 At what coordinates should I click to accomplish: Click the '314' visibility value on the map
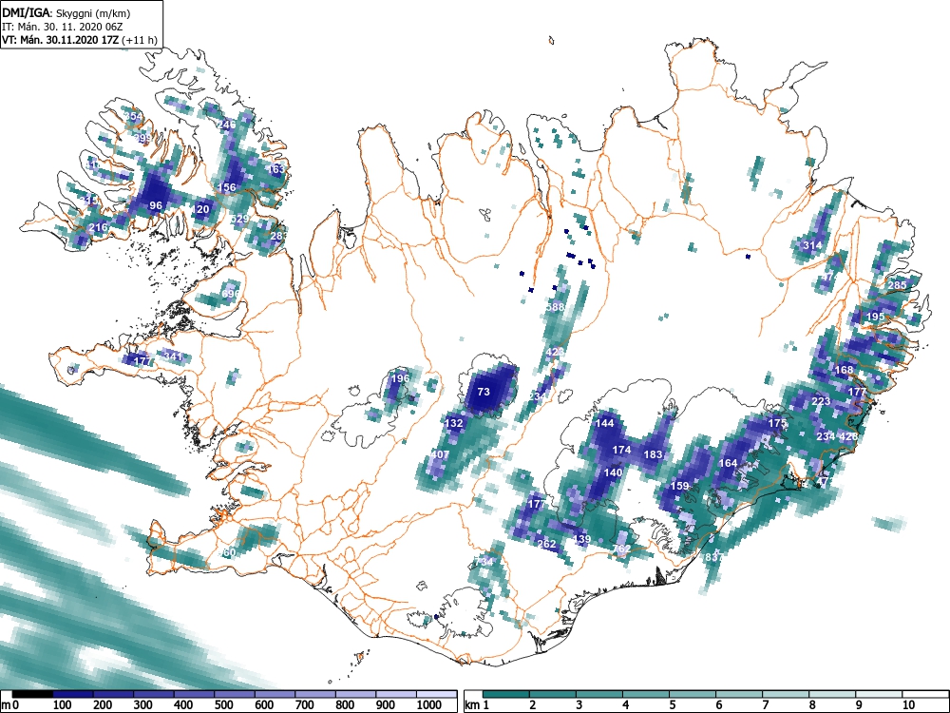pos(812,245)
